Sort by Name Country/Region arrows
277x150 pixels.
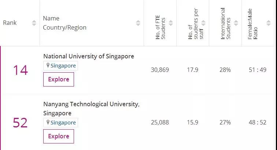point(138,23)
